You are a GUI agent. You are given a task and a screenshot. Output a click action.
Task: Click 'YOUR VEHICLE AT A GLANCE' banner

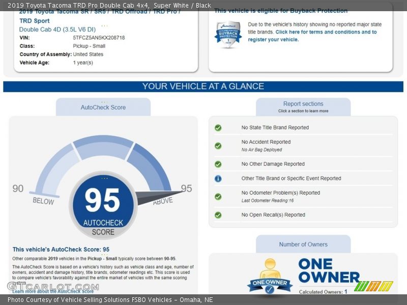203,86
